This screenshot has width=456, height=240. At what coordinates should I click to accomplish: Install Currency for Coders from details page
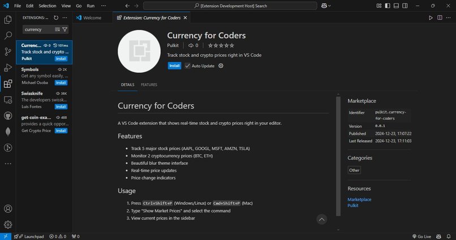click(x=174, y=66)
